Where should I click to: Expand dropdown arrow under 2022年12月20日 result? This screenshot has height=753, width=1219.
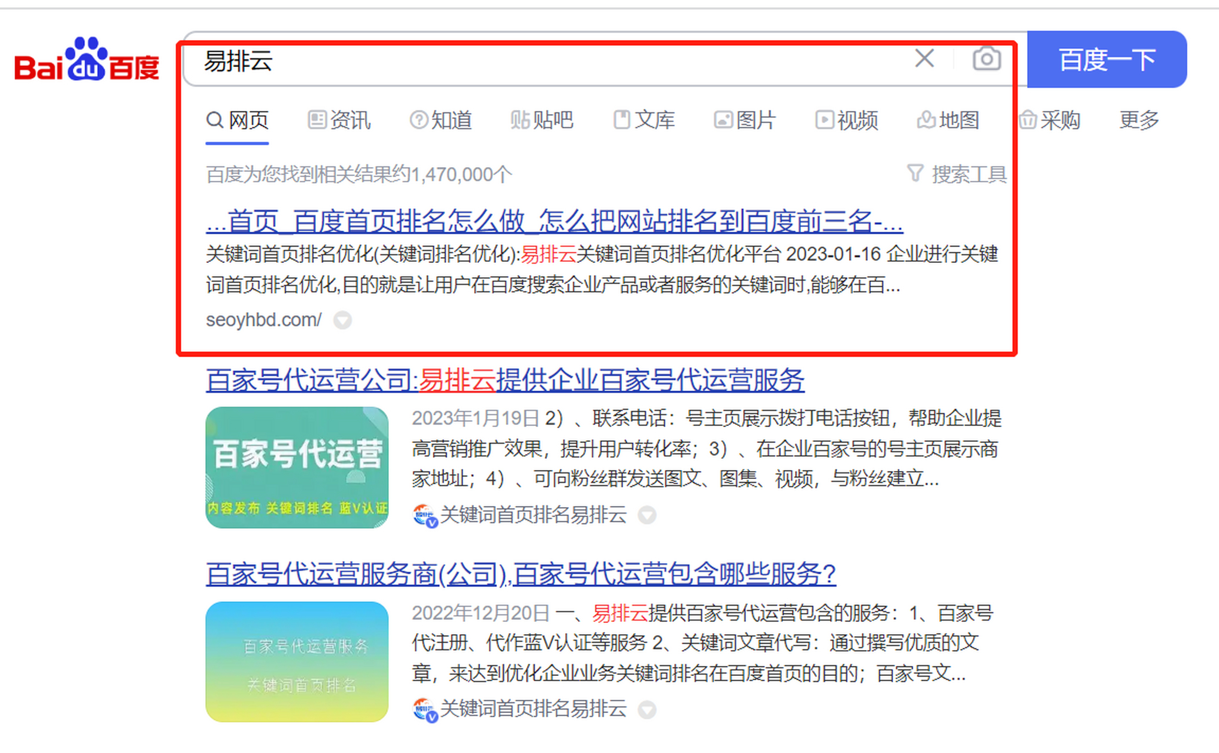[647, 709]
